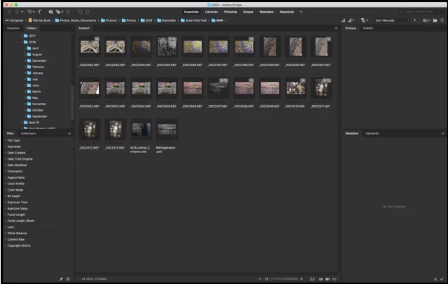Image resolution: width=448 pixels, height=284 pixels.
Task: Pin the filter with the pushpin icon
Action: pos(61,278)
